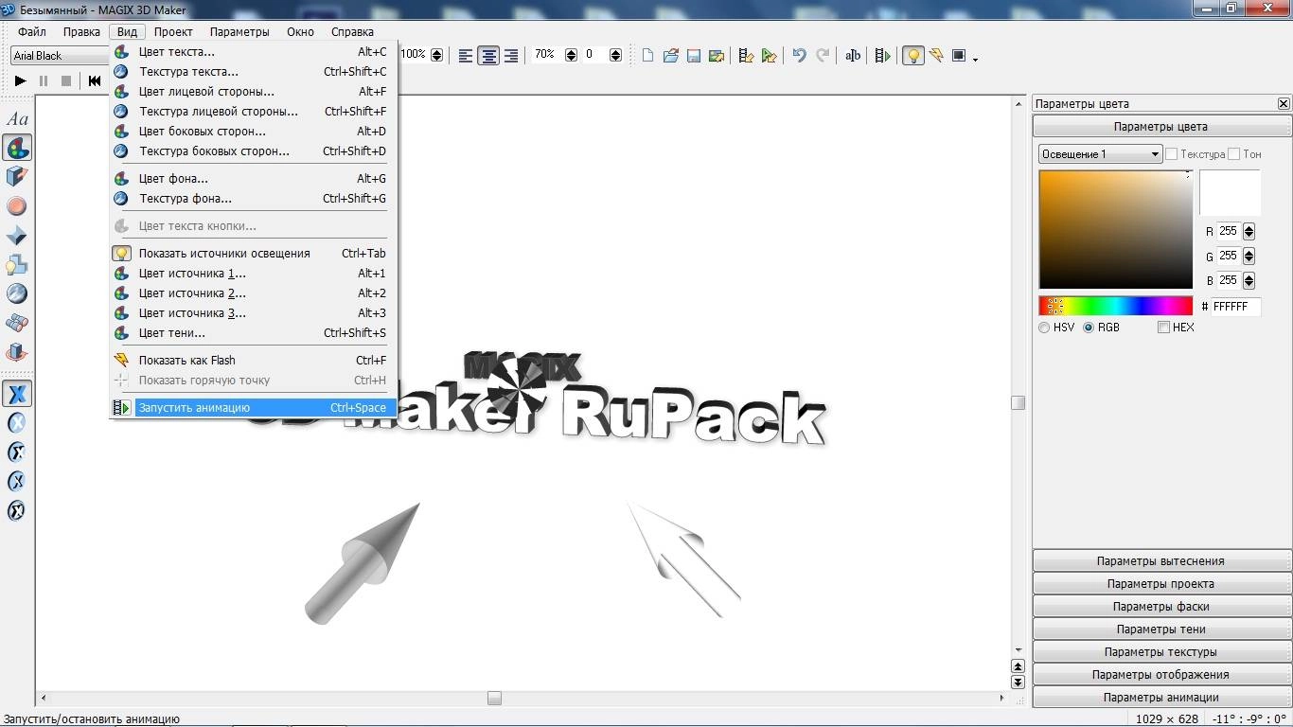1293x727 pixels.
Task: Select the texture sphere tool in sidebar
Action: pos(17,294)
